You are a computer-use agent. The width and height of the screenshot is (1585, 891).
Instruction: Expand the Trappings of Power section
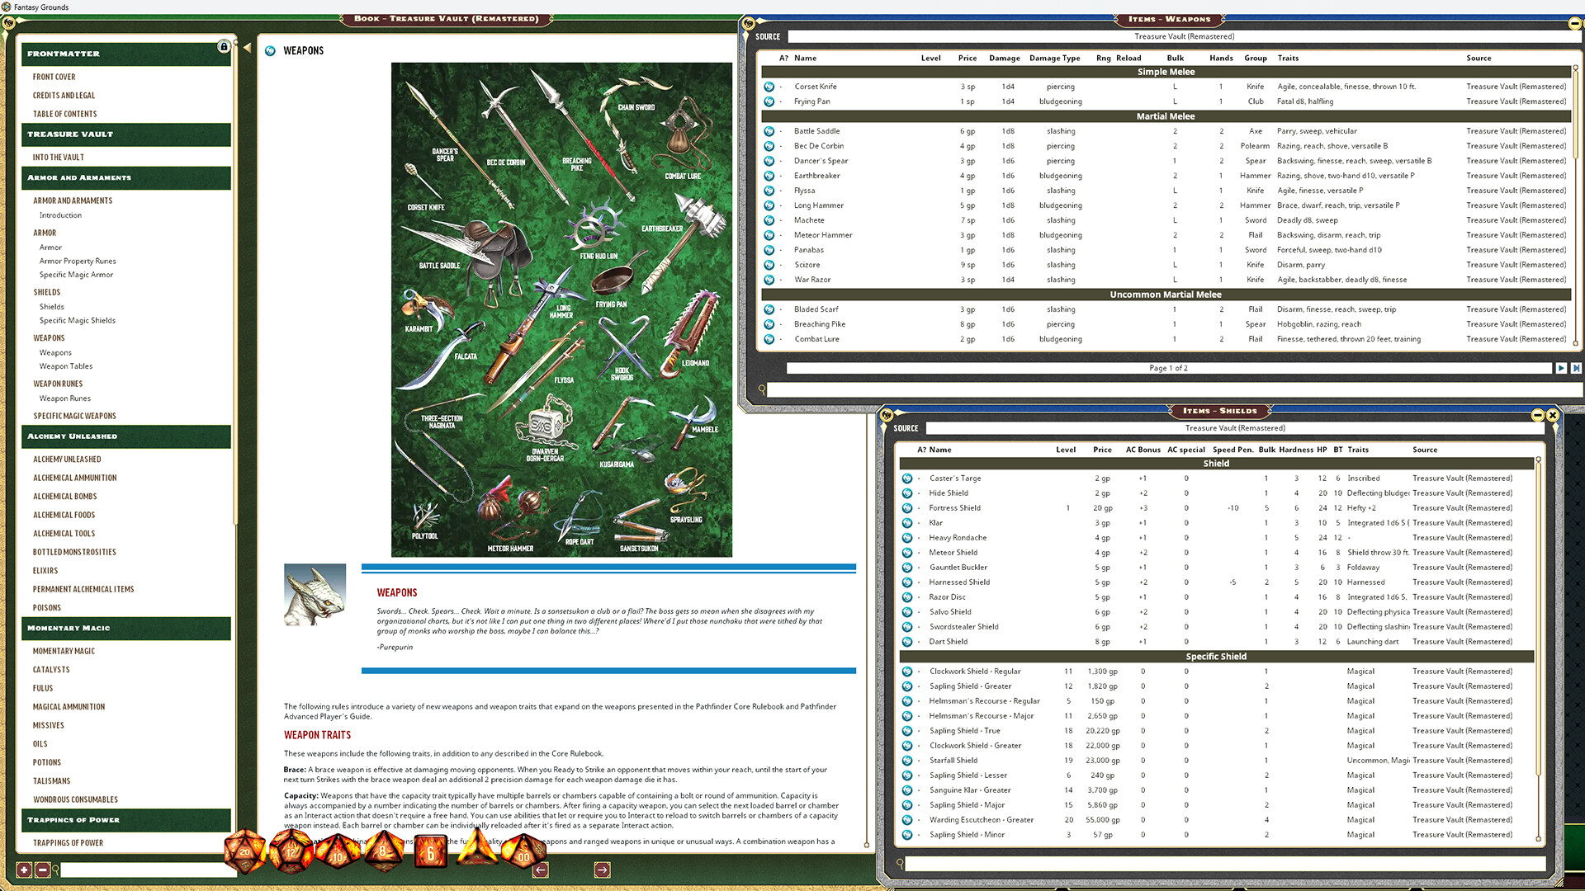tap(125, 819)
